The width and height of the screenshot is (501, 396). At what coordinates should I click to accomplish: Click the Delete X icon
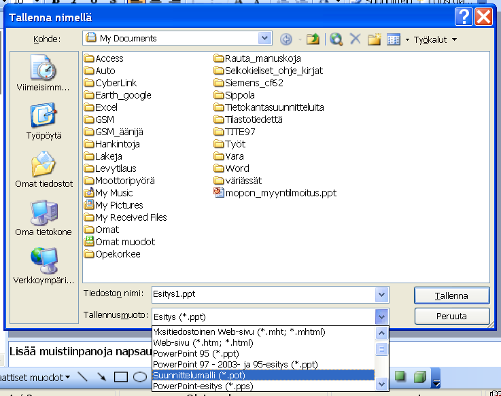coord(355,39)
